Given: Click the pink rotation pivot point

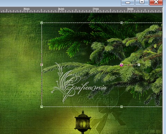Looking at the screenshot, I should point(121,65).
